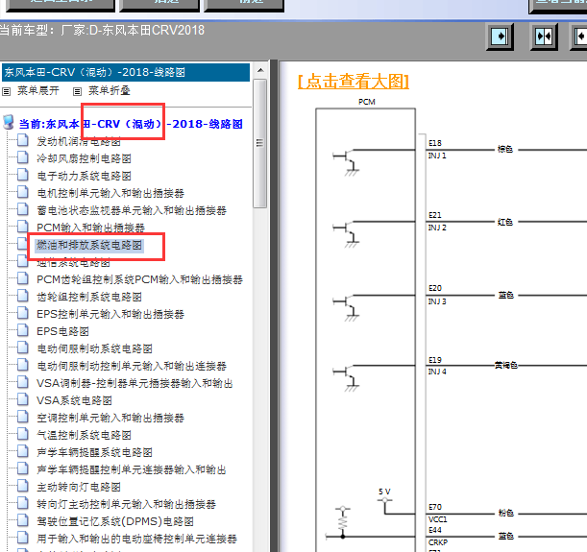
Task: Open 电动伺服制动系统电路图
Action: [94, 348]
